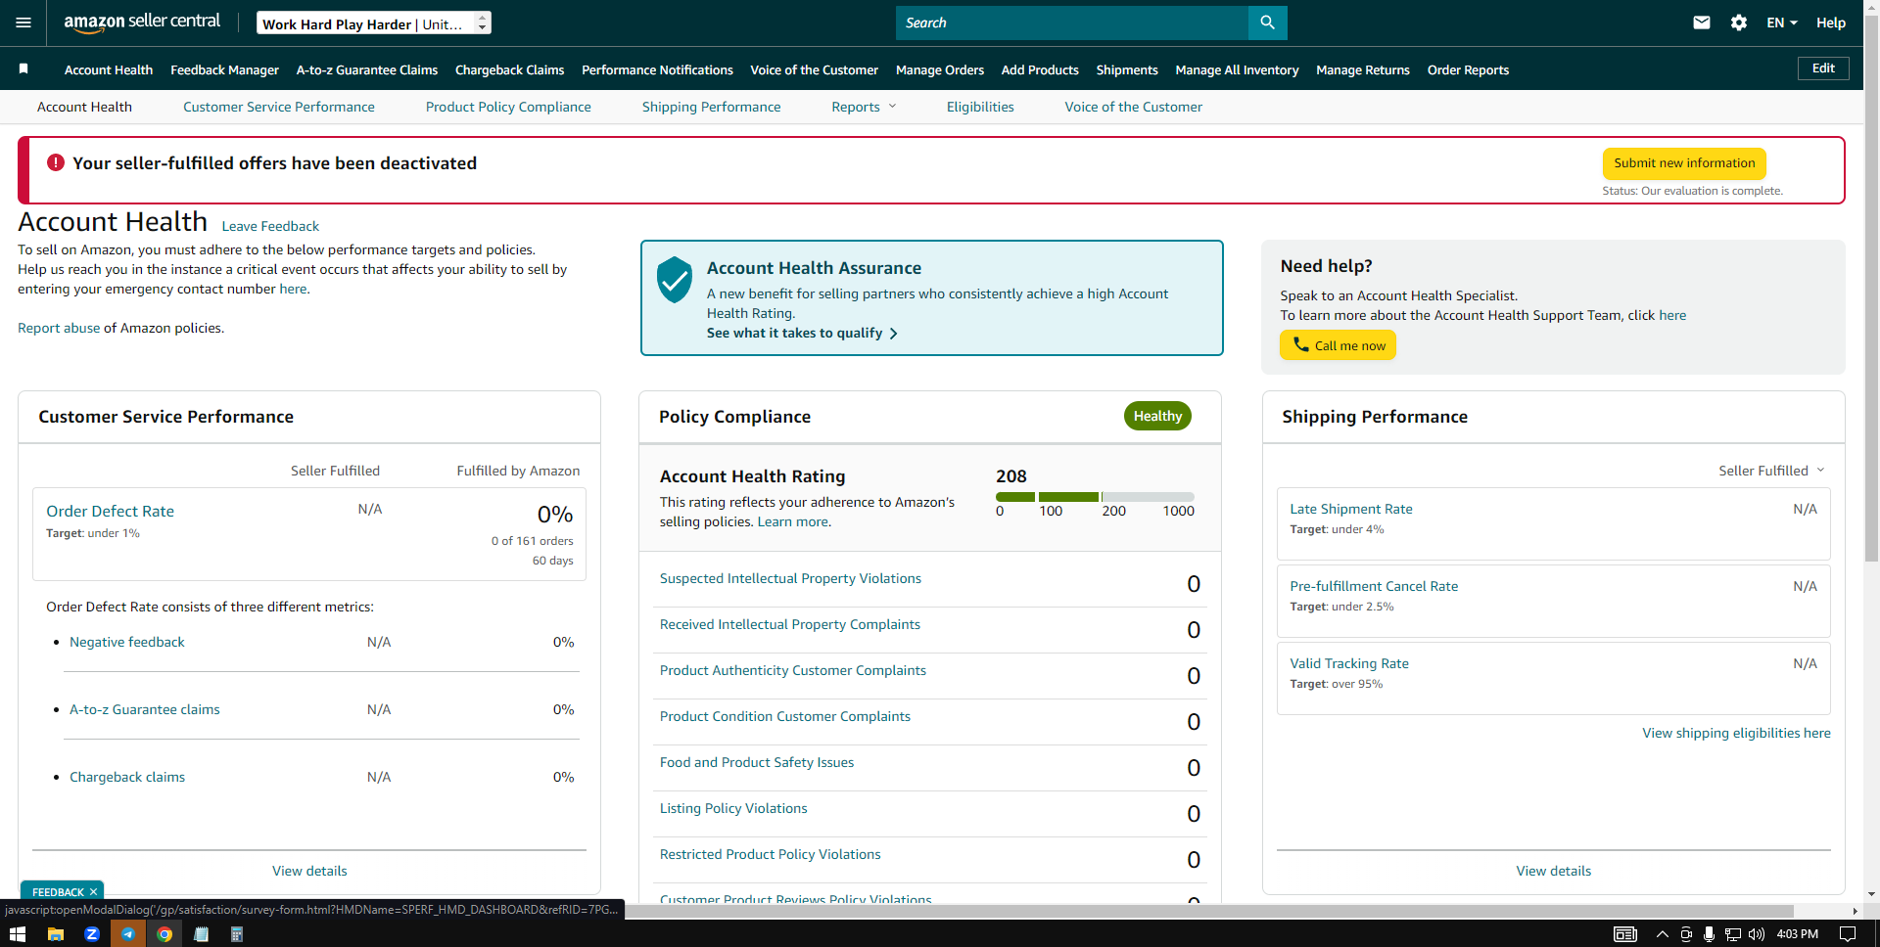Click into the Search input field
This screenshot has height=947, width=1880.
1072,23
